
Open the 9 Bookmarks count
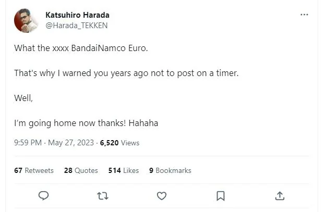(170, 170)
